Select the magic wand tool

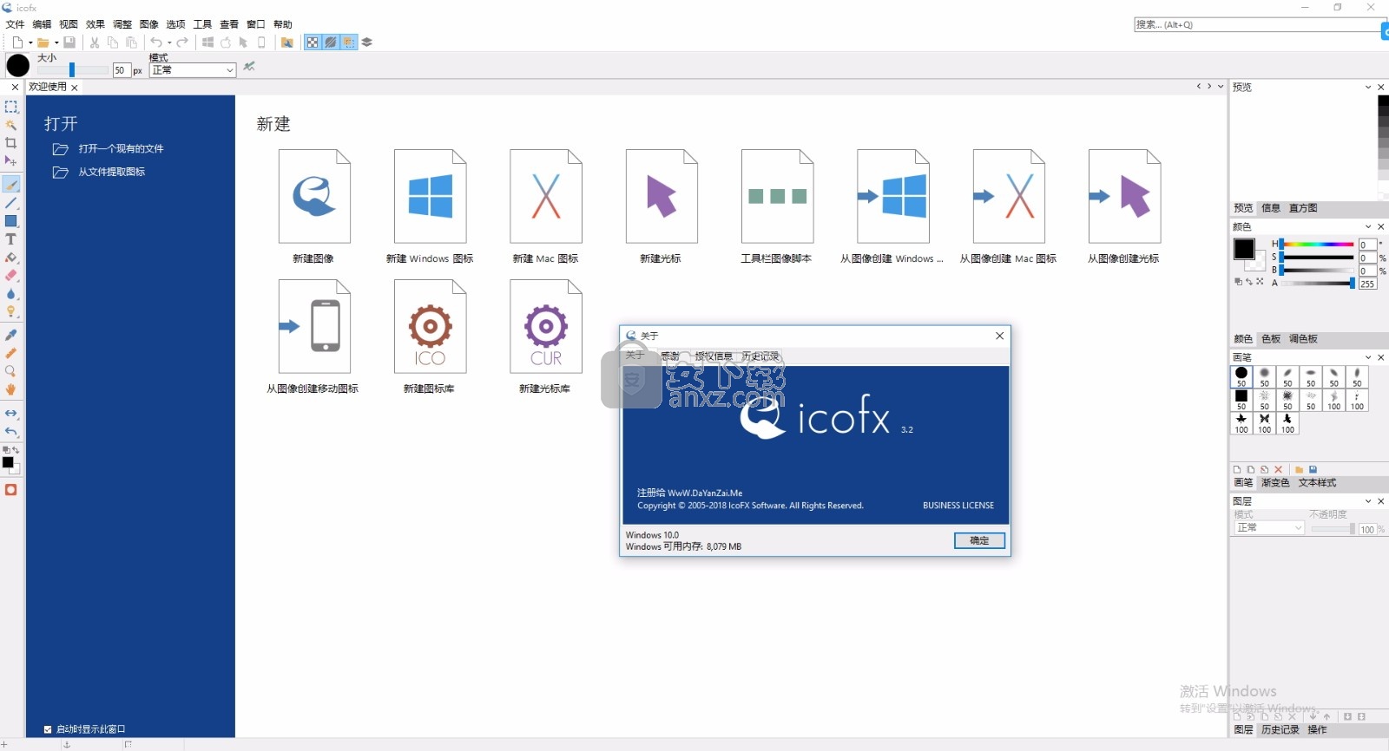click(x=11, y=125)
